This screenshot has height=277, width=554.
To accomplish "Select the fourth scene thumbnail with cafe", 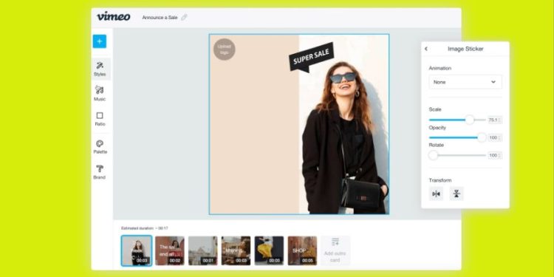I will pos(236,251).
